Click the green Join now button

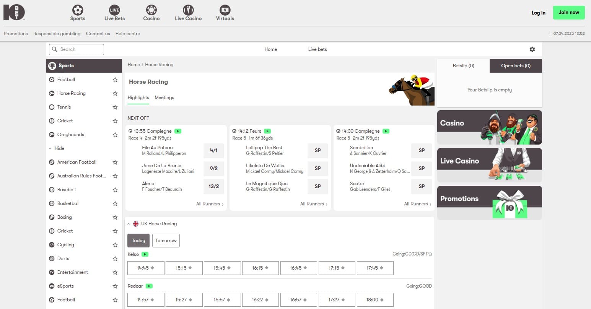click(569, 13)
